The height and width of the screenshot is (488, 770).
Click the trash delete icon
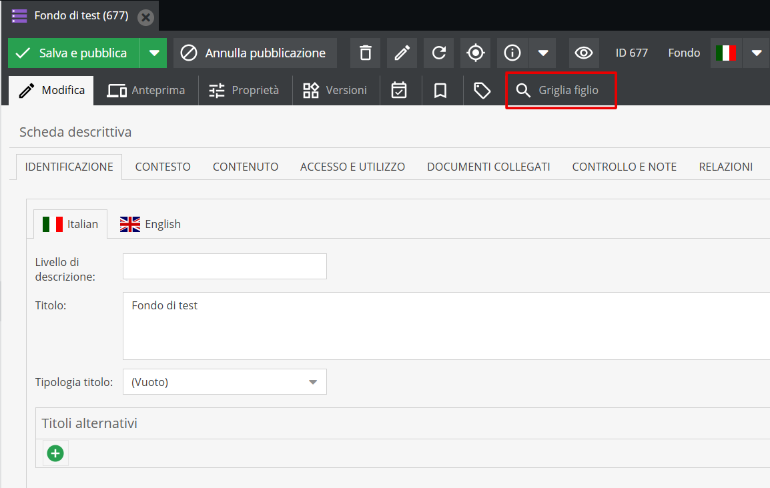pyautogui.click(x=365, y=53)
